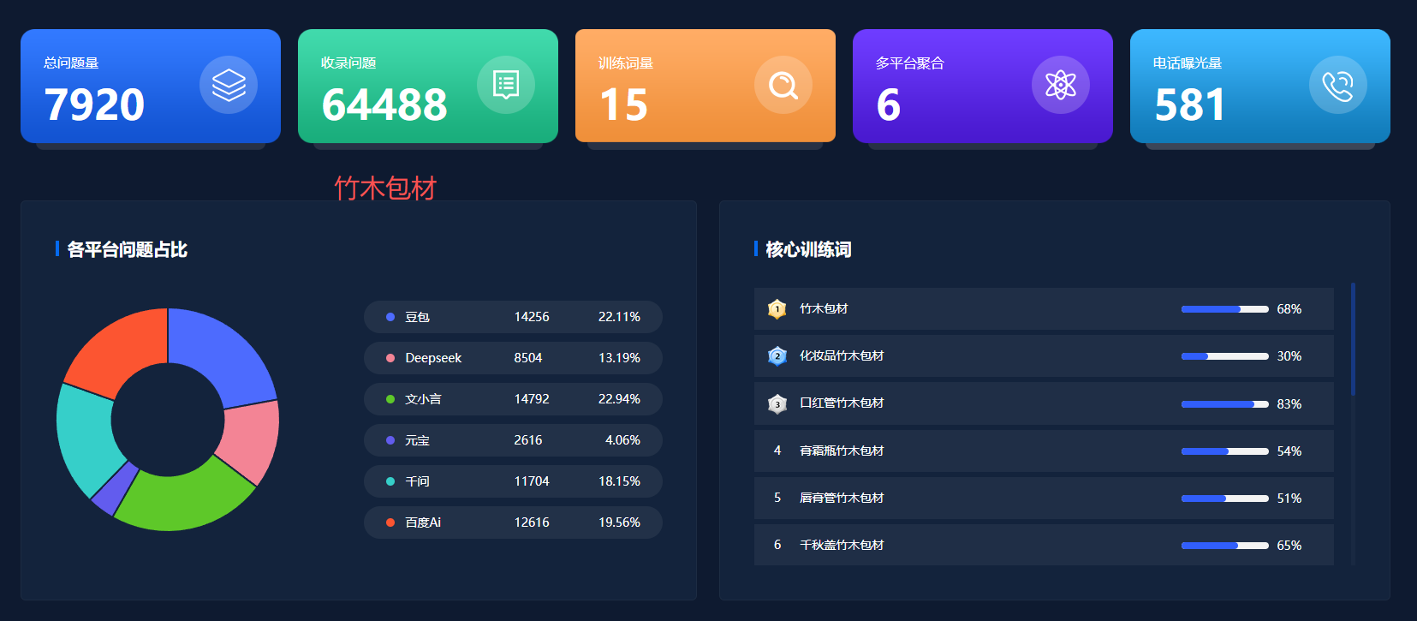Click the 51% progress bar for 唇膏管竹木包材
Viewport: 1417px width, 621px height.
click(x=1224, y=499)
